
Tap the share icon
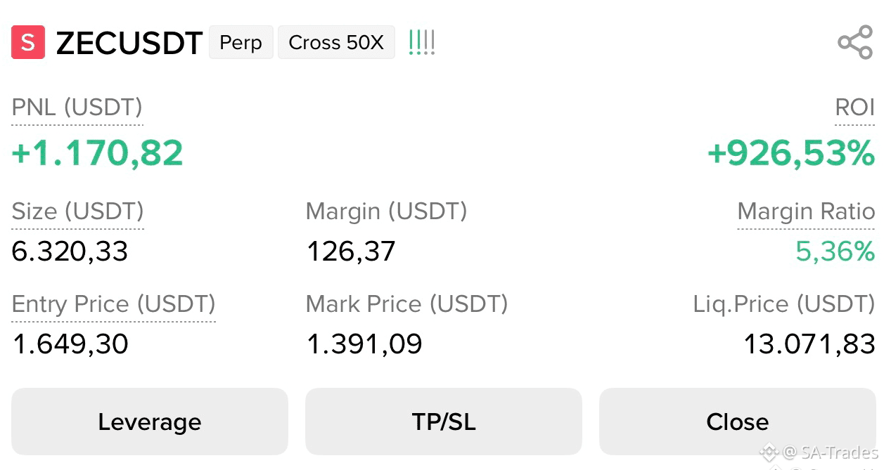[855, 42]
